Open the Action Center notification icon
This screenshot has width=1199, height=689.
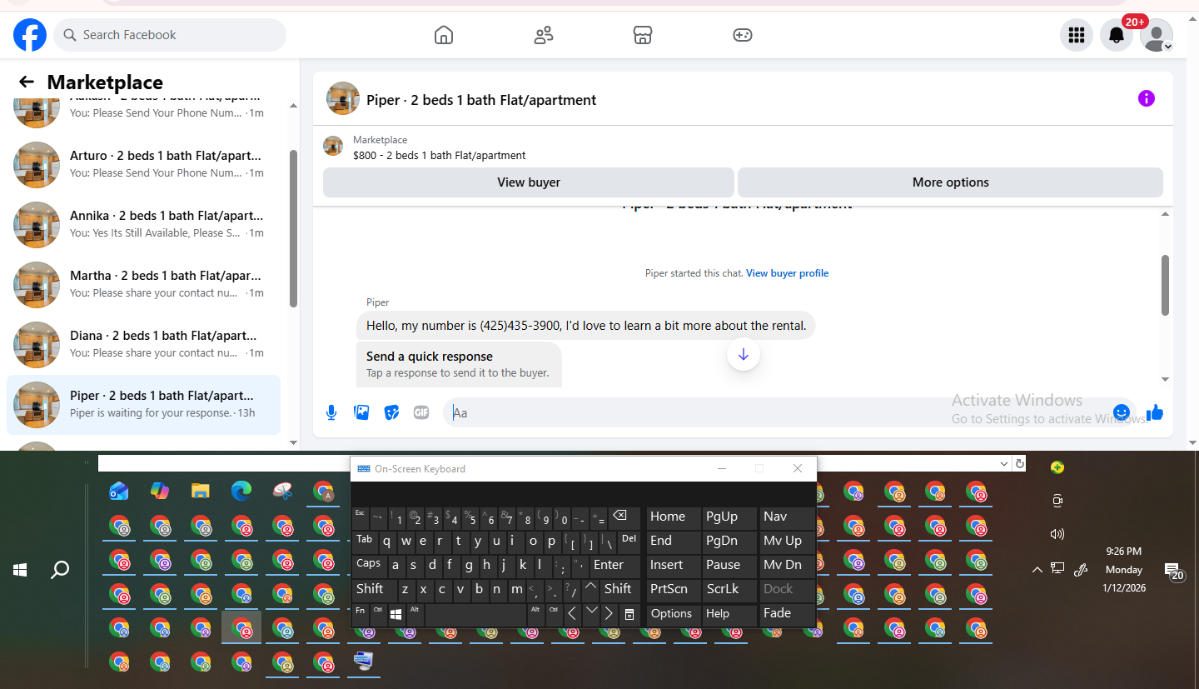click(x=1173, y=571)
